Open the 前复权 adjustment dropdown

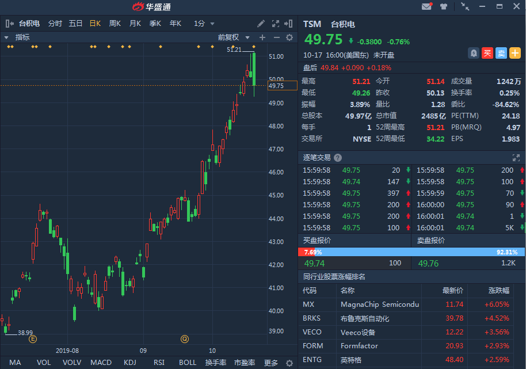click(x=232, y=37)
